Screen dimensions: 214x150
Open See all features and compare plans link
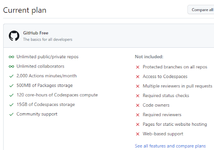coord(170,146)
